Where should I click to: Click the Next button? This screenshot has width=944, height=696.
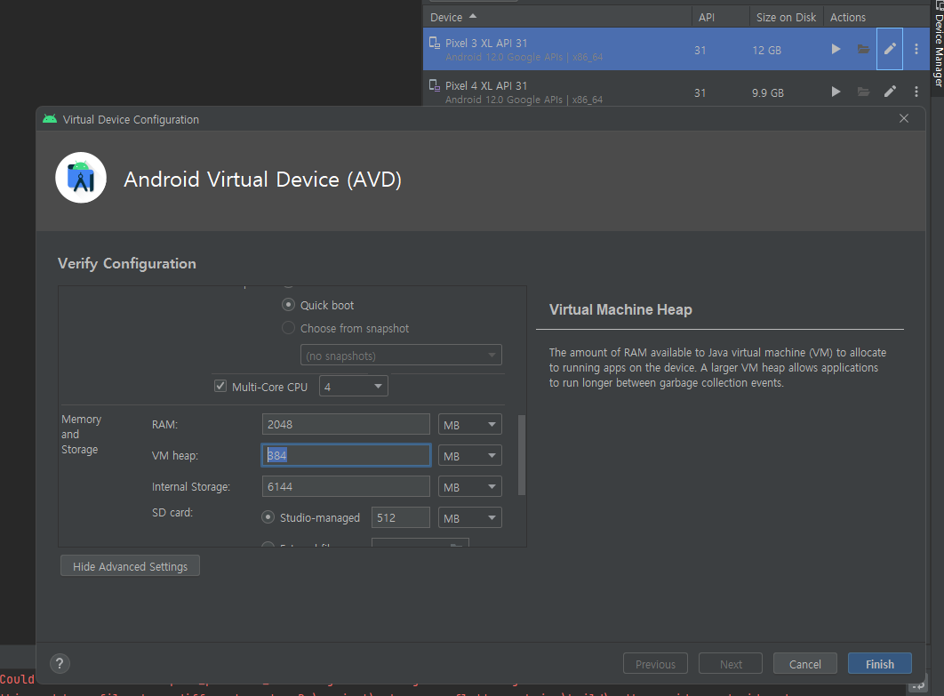[731, 663]
